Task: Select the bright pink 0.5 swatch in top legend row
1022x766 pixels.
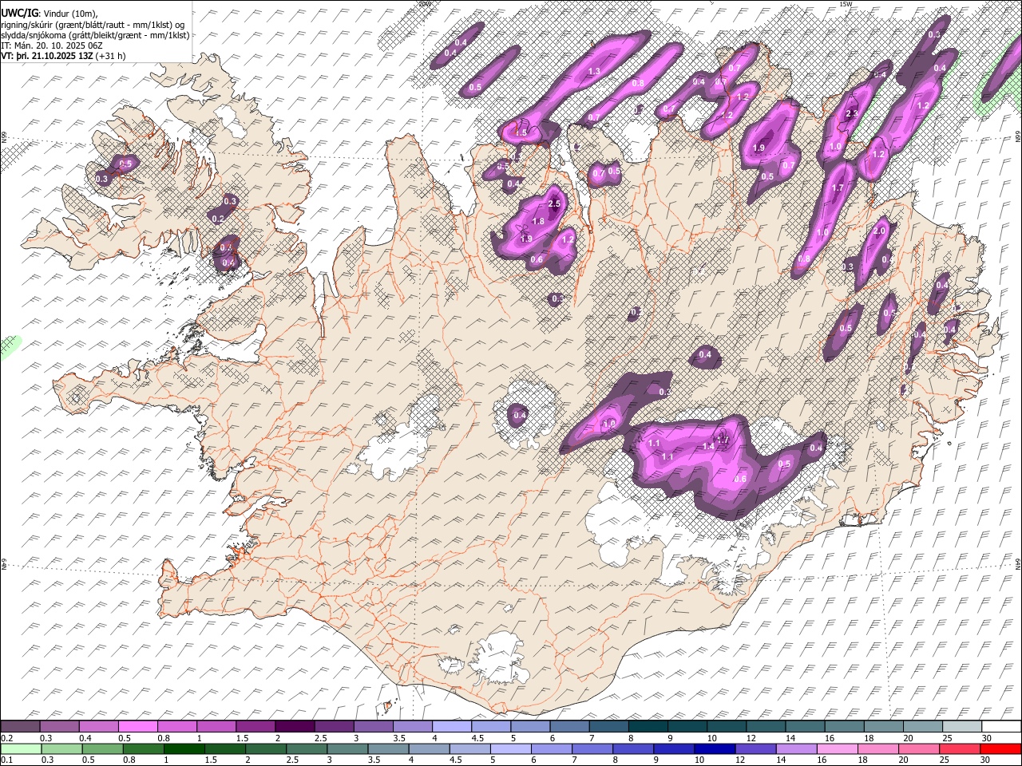Action: point(137,727)
